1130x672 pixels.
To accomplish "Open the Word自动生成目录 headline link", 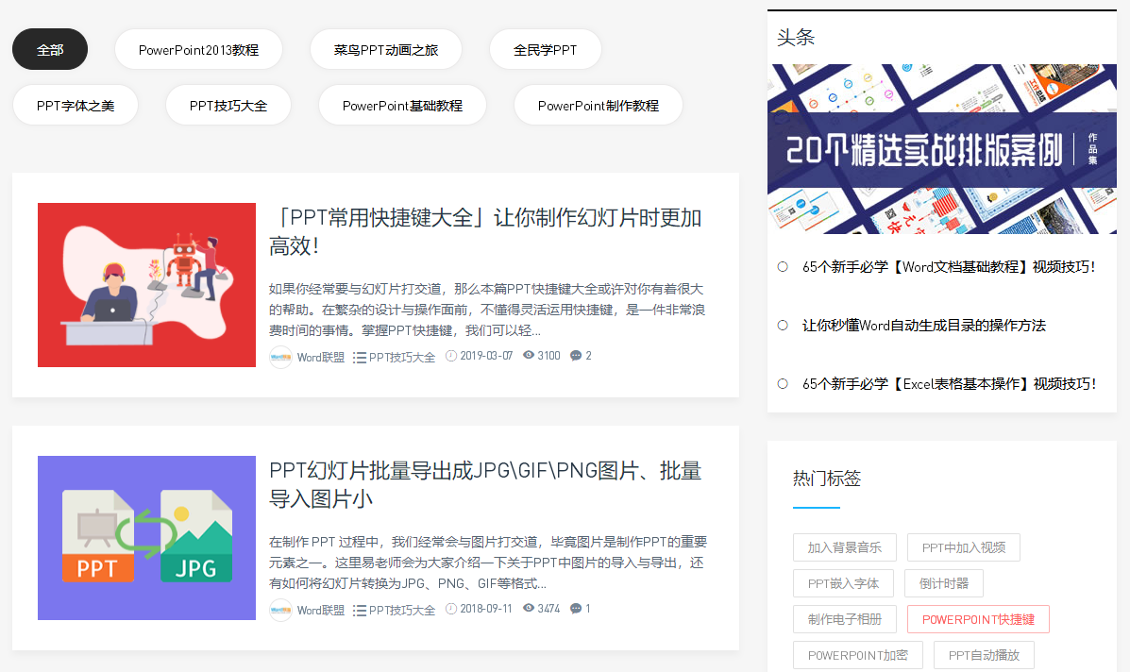I will [x=924, y=326].
